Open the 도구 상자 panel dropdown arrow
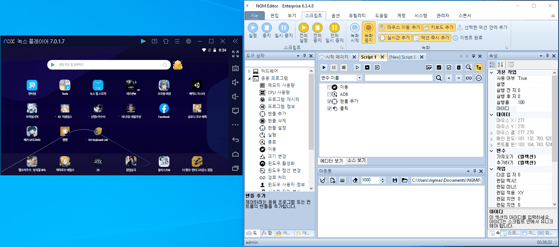 tap(298, 56)
